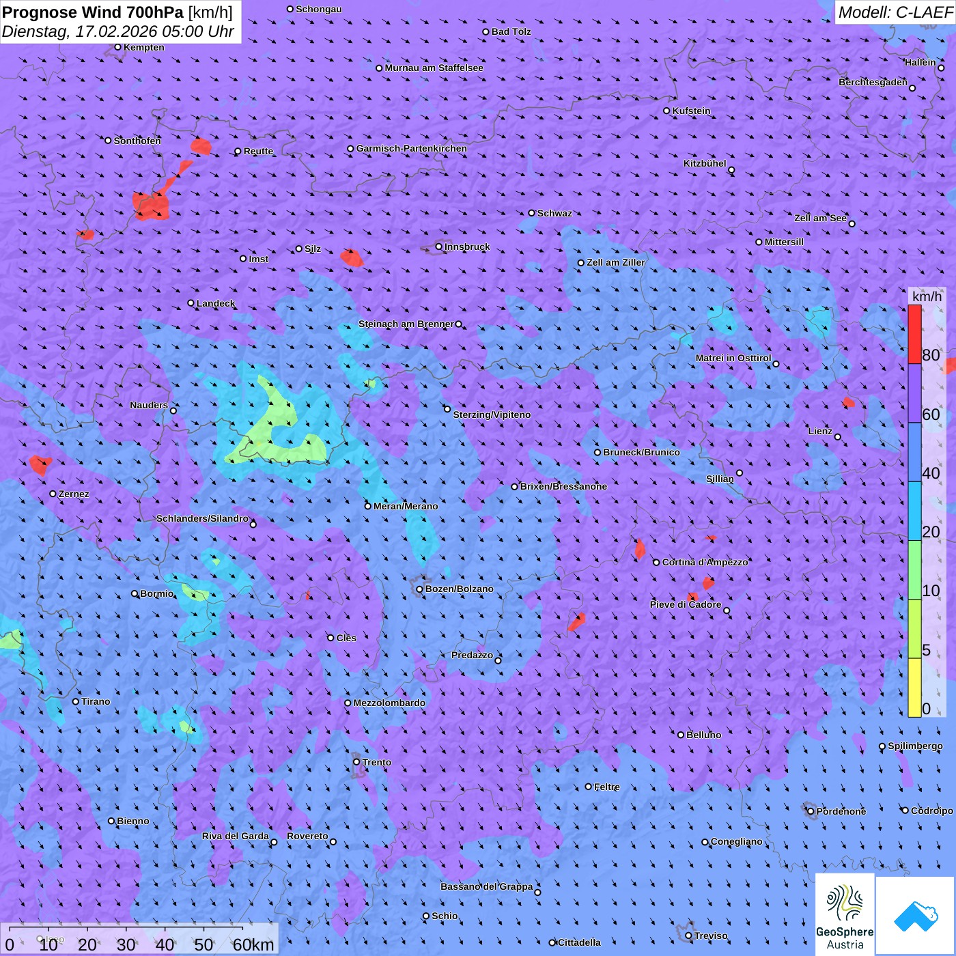
Task: Click the Brixen/Bressanone label
Action: tap(563, 486)
